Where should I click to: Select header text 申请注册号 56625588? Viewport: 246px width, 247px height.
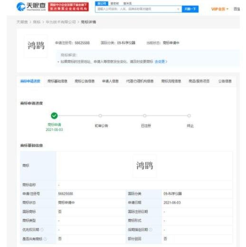pyautogui.click(x=72, y=43)
